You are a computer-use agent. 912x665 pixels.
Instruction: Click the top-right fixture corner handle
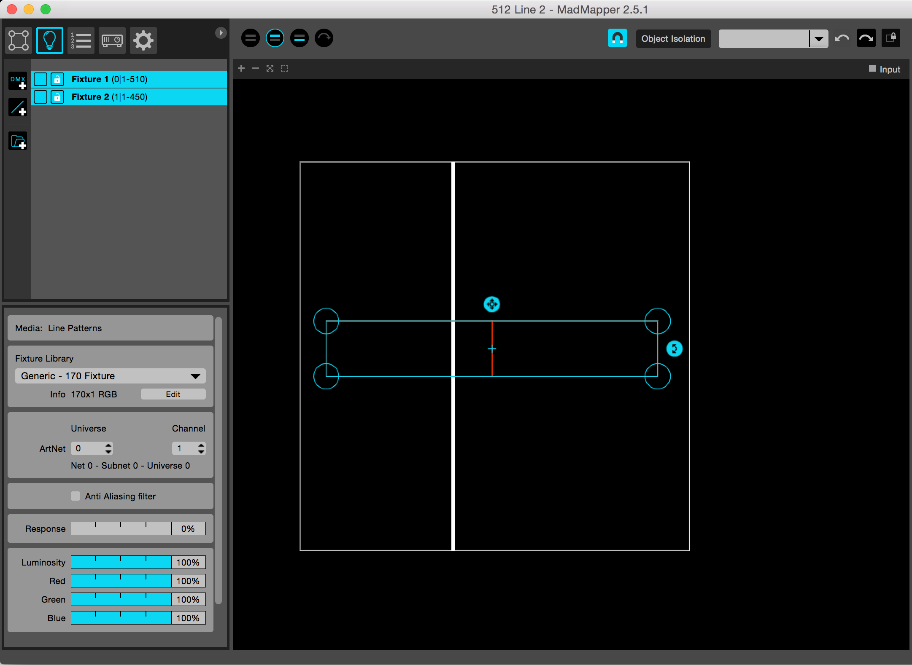pos(658,321)
